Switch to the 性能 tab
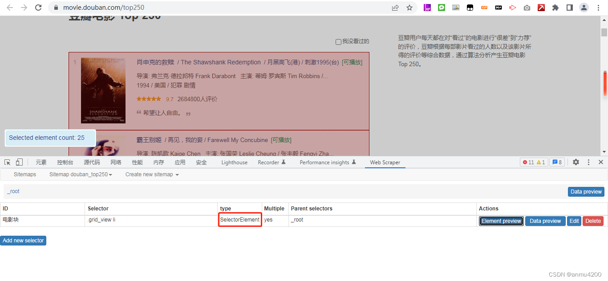 tap(137, 162)
